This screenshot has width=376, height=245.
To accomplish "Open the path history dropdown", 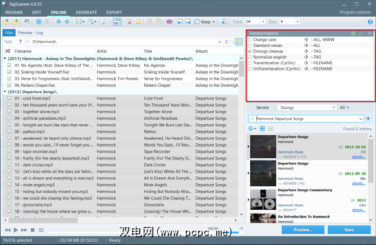I will (x=219, y=41).
